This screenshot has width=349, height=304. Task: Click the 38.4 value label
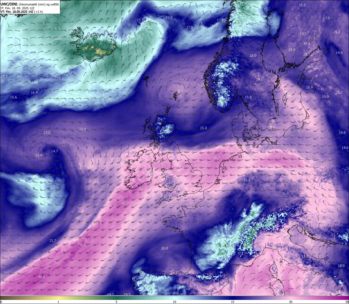pyautogui.click(x=292, y=161)
